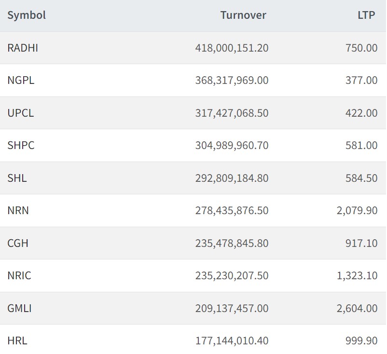Select the NRN symbol

click(x=18, y=211)
